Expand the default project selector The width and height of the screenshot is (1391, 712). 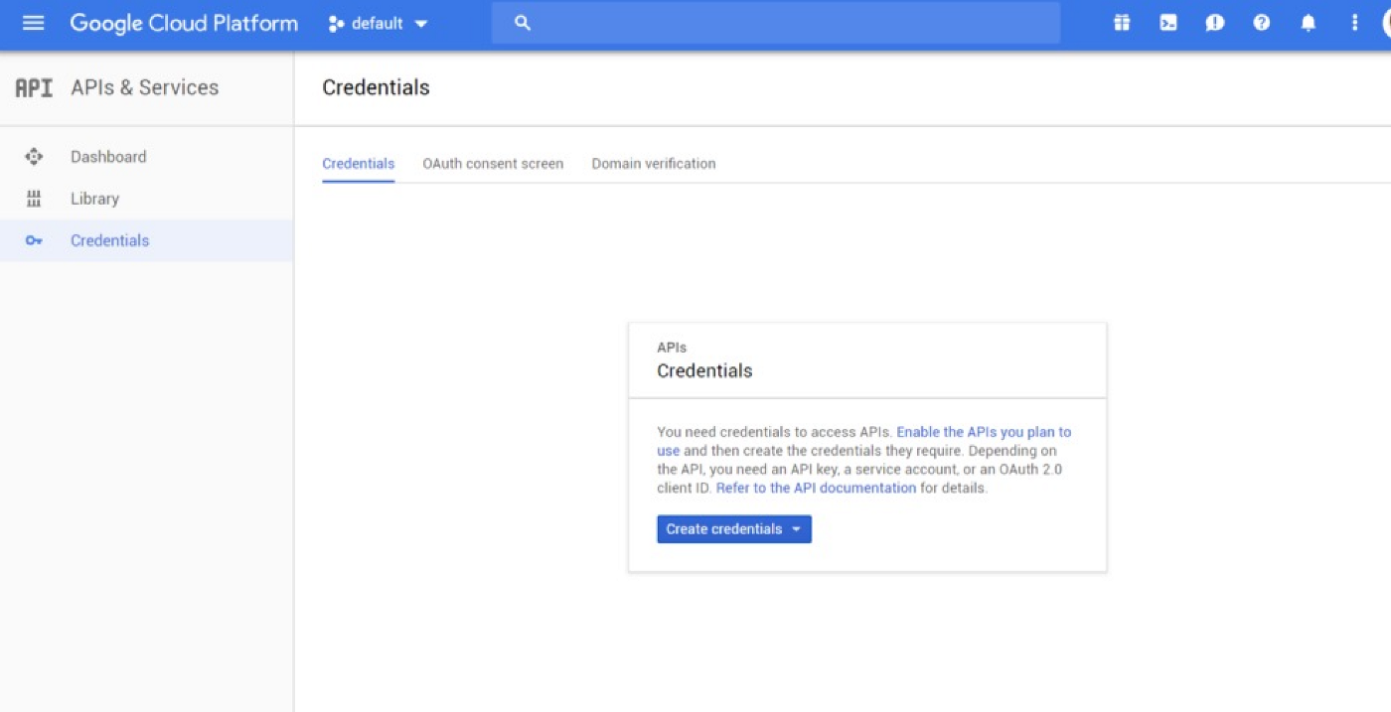pyautogui.click(x=379, y=23)
